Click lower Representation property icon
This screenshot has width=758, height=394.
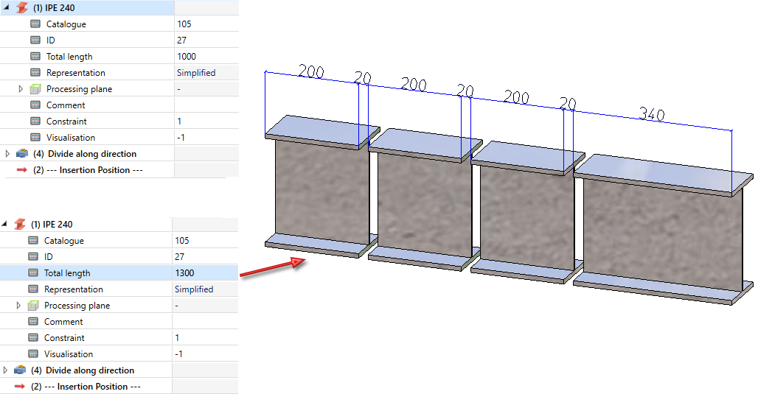[33, 289]
